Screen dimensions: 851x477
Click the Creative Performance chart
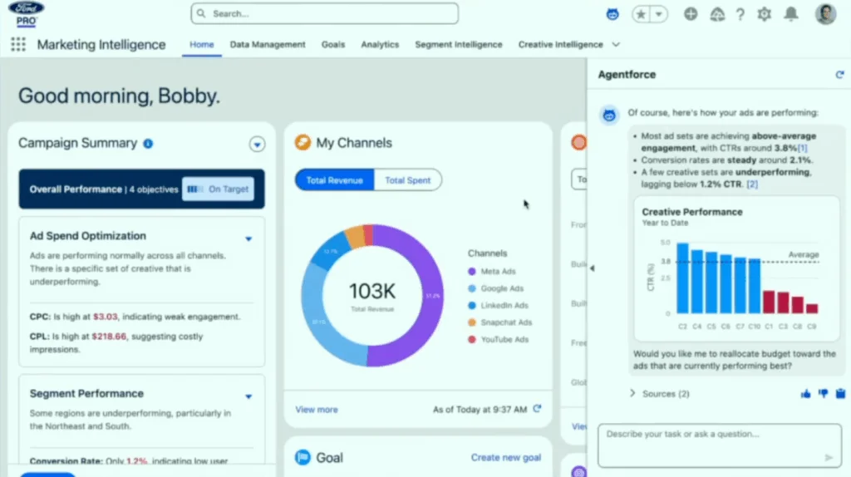(x=736, y=268)
